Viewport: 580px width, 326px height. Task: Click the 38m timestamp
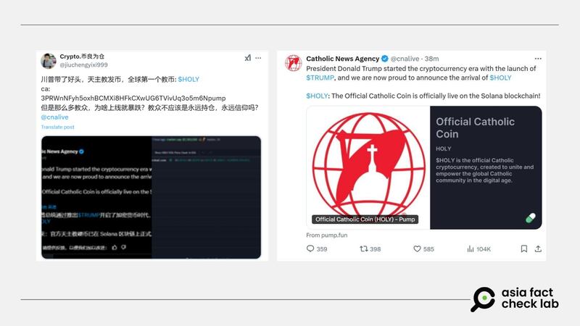[431, 59]
